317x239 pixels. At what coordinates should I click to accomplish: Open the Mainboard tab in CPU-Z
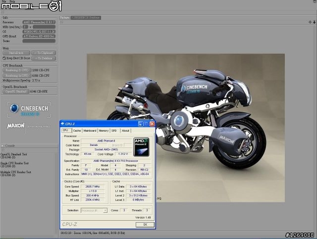[x=90, y=131]
